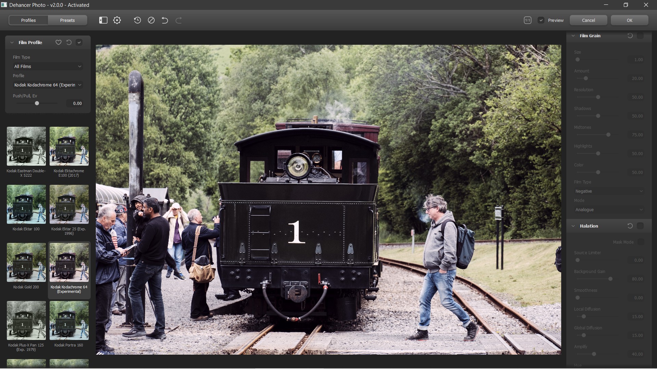Click the undo arrow icon
657x369 pixels.
coord(165,20)
